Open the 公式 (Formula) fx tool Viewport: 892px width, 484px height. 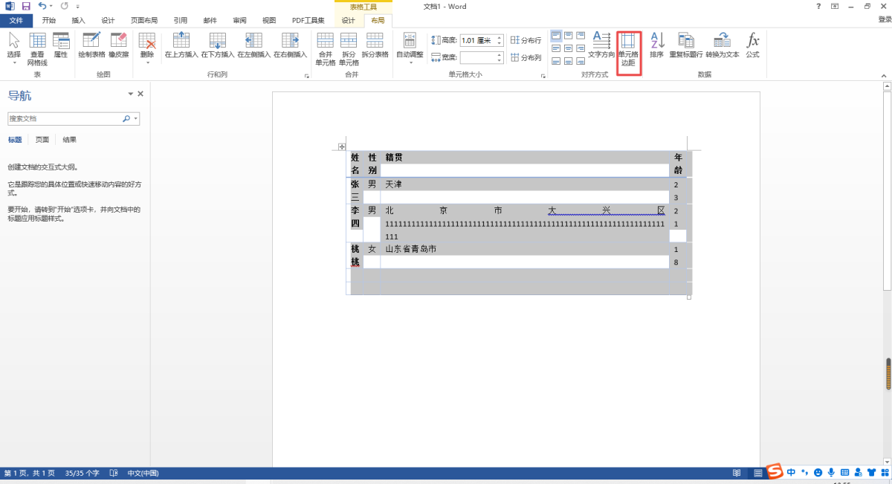(753, 45)
